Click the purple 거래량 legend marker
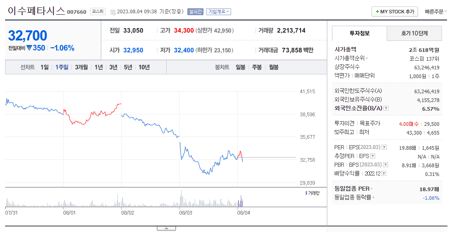This screenshot has width=453, height=232. point(306,193)
